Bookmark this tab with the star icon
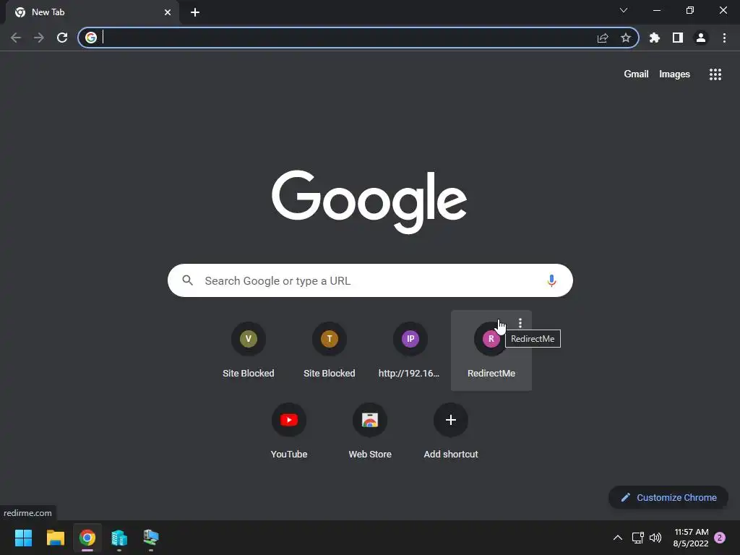Screen dimensions: 740x555 [626, 38]
